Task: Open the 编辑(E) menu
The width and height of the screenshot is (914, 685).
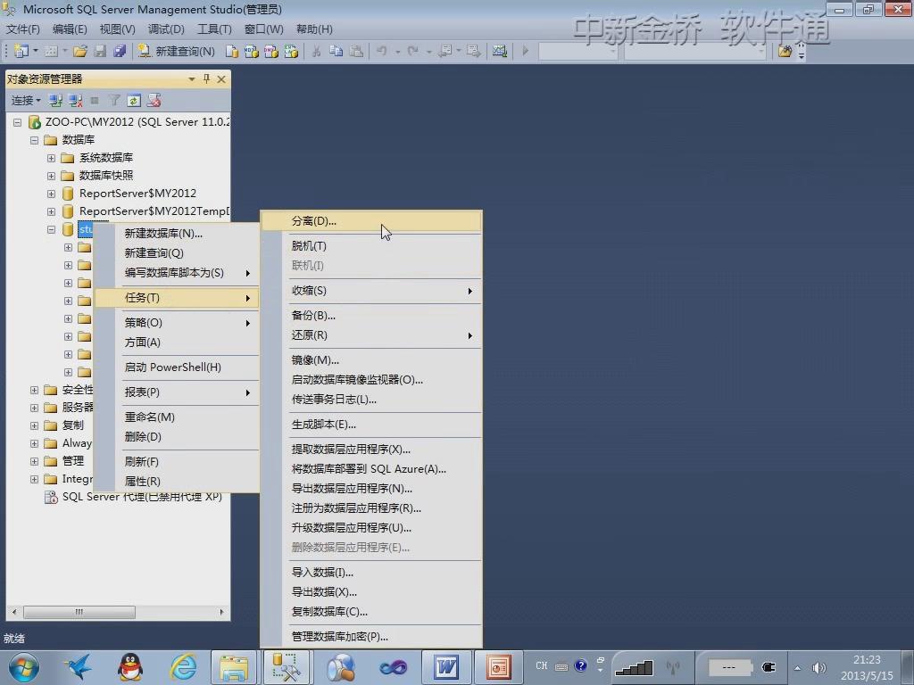Action: point(70,29)
